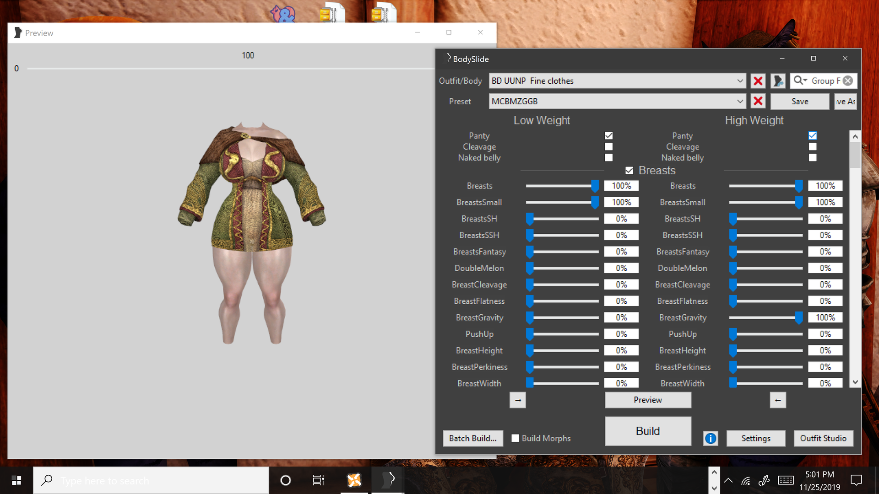Image resolution: width=879 pixels, height=494 pixels.
Task: Clear the Group Filter search field
Action: click(848, 81)
